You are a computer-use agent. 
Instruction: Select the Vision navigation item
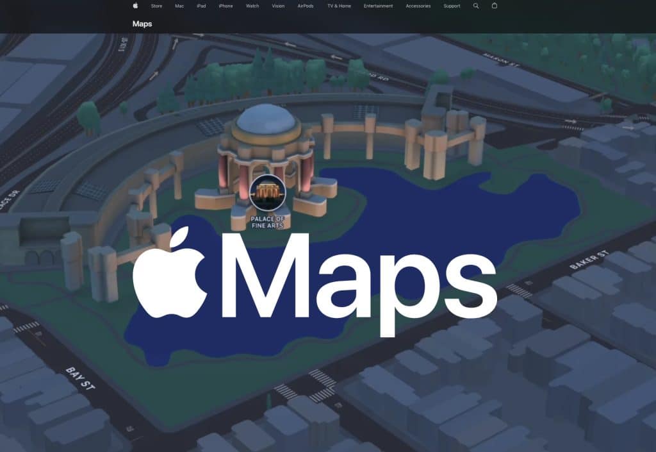point(278,6)
